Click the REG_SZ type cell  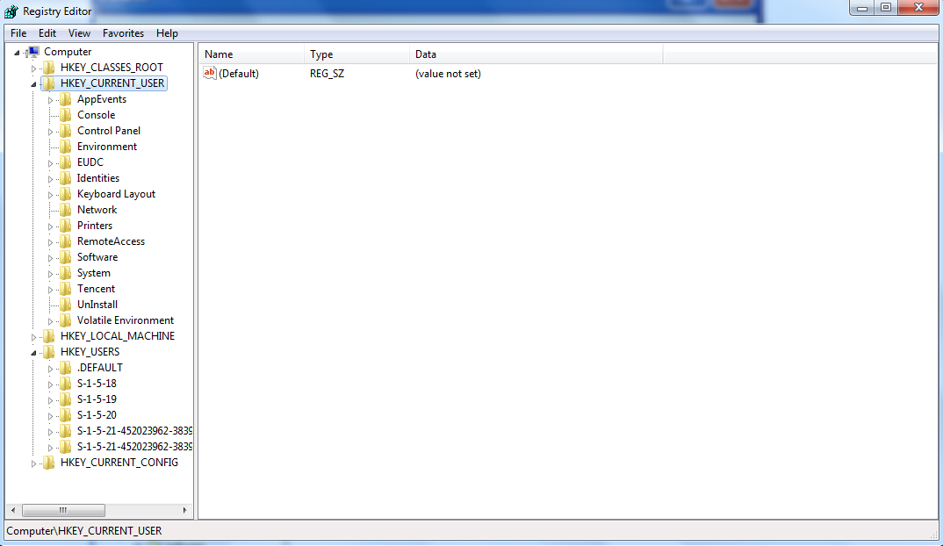click(328, 74)
